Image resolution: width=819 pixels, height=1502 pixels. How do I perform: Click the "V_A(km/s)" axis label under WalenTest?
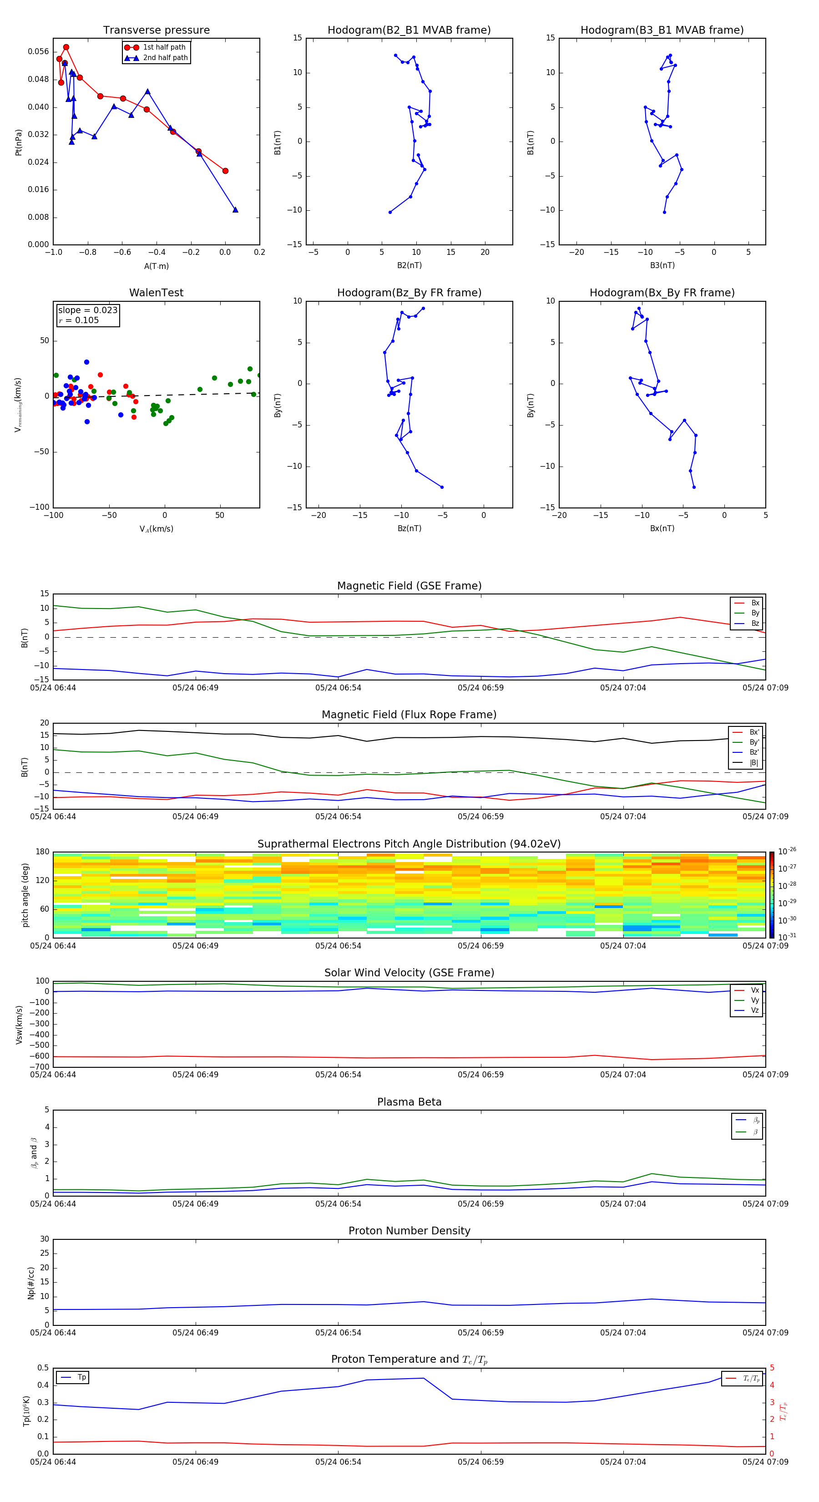click(156, 529)
